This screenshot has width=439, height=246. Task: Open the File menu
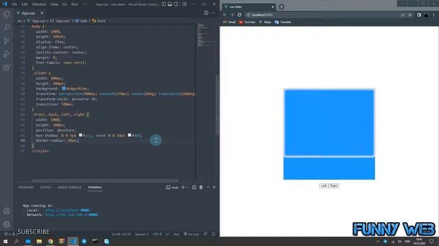coord(14,4)
